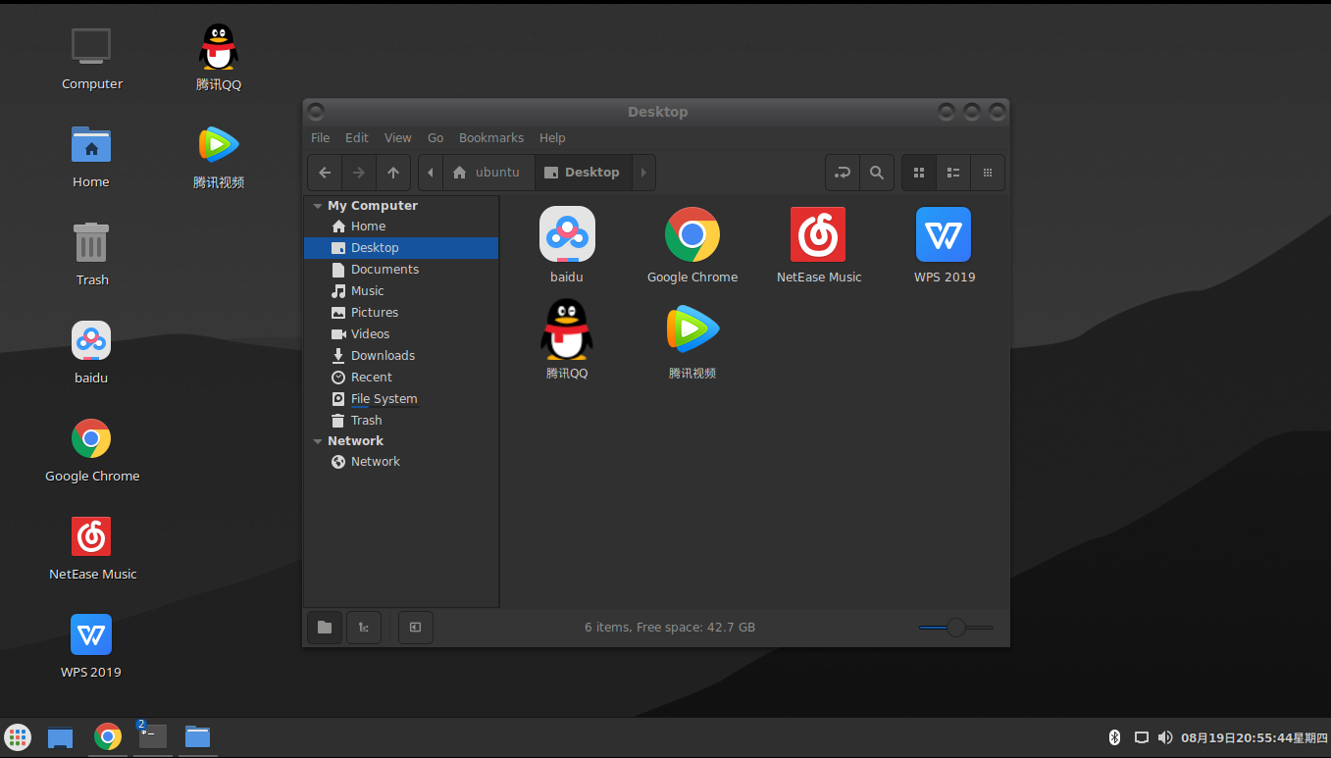This screenshot has height=758, width=1331.
Task: Select Desktop in the sidebar
Action: tap(401, 248)
